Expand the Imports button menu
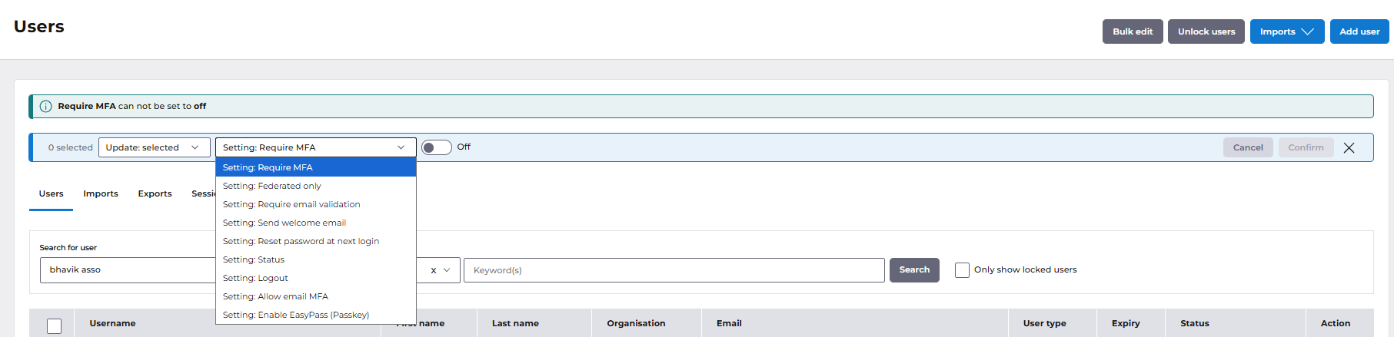Screen dimensions: 1394x337 (x=1286, y=31)
